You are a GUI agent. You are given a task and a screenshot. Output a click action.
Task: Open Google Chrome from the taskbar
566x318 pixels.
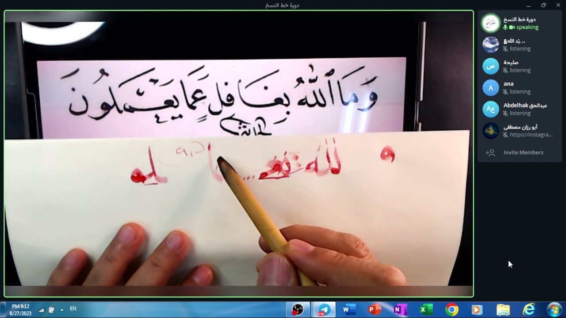coord(451,310)
